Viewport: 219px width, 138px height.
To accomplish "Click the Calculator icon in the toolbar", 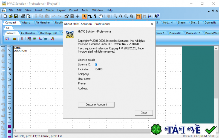I will click(72, 16).
